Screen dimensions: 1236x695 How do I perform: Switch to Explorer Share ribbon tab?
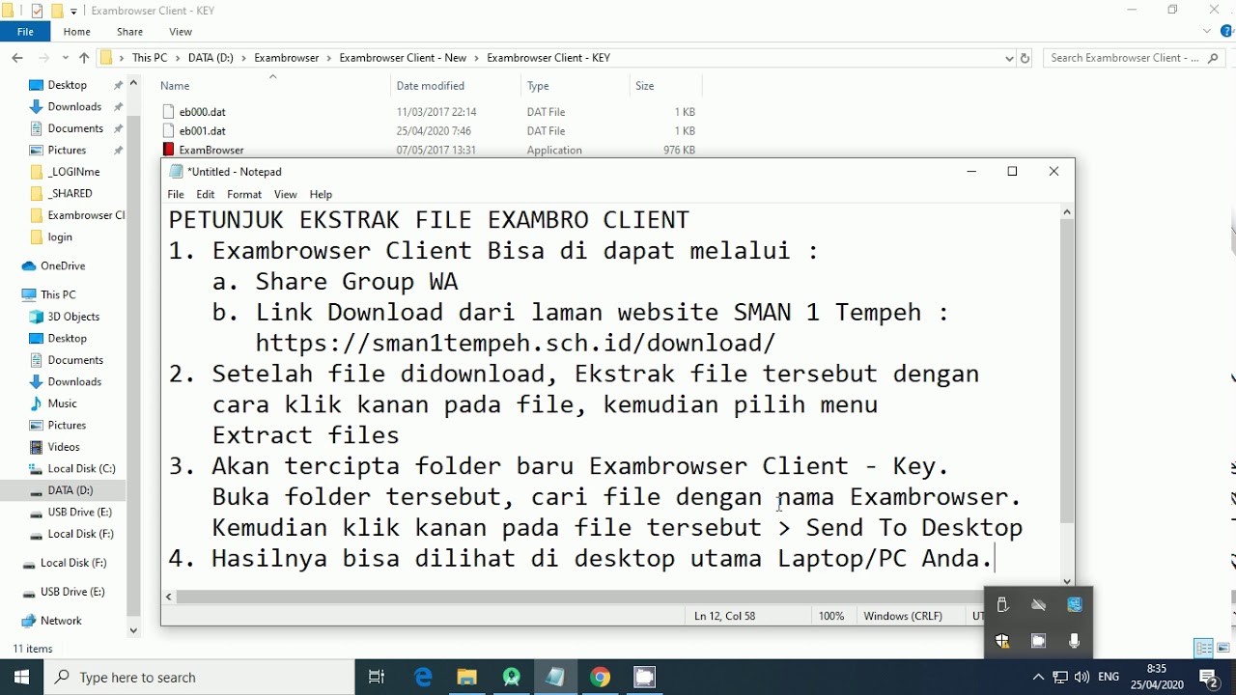129,32
